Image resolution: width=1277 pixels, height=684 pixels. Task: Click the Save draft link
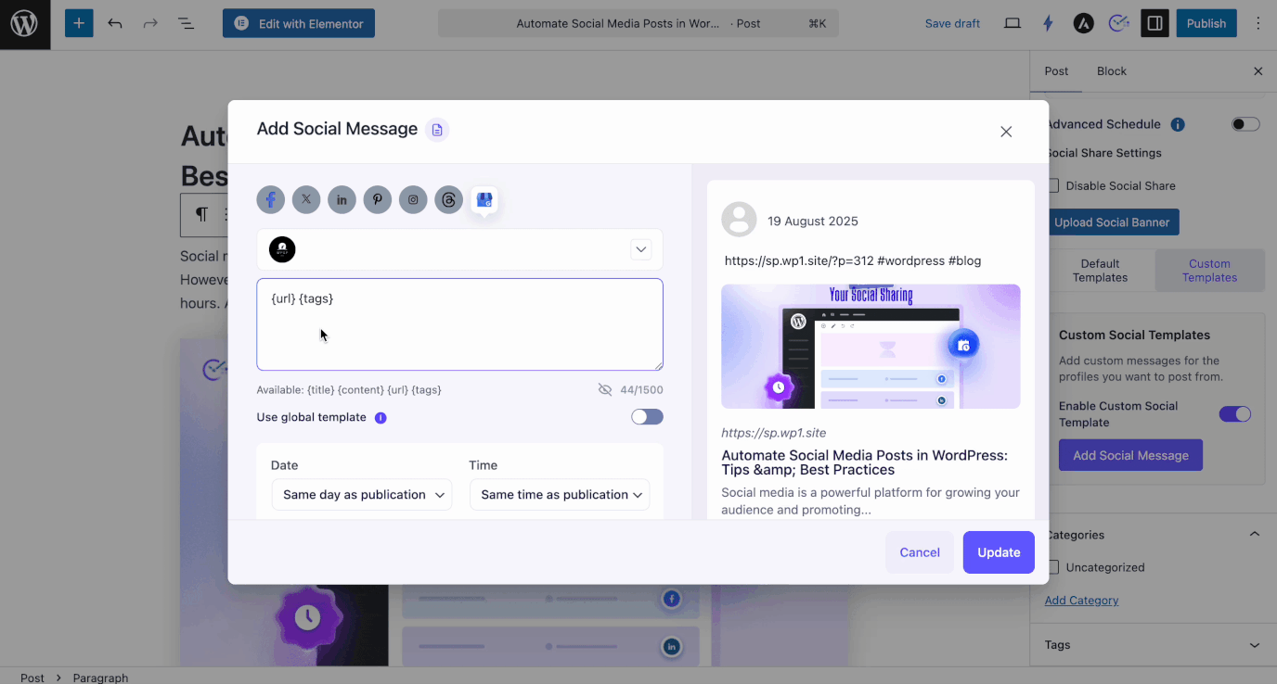tap(952, 23)
